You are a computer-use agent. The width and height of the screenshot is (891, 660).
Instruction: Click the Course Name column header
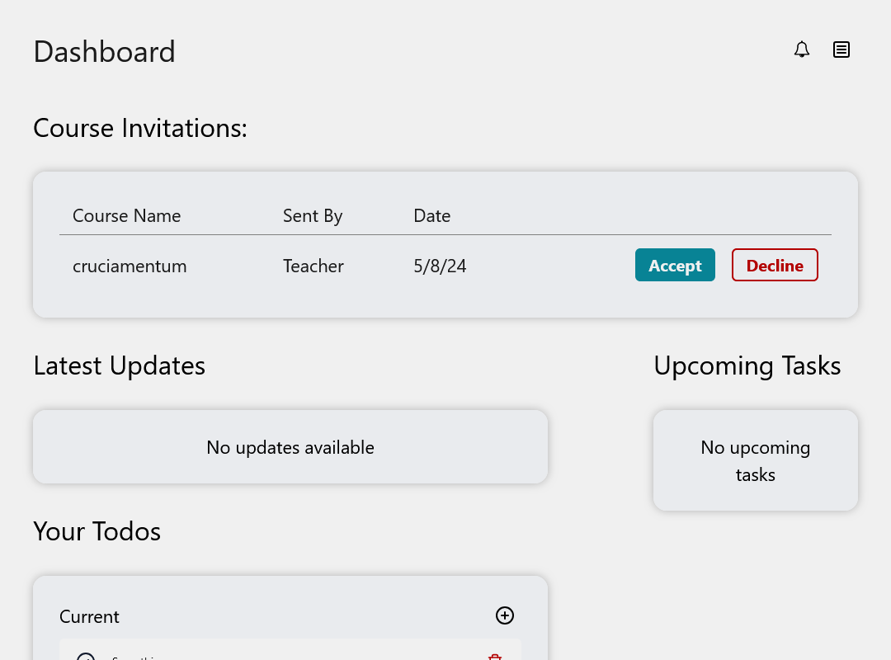point(126,216)
